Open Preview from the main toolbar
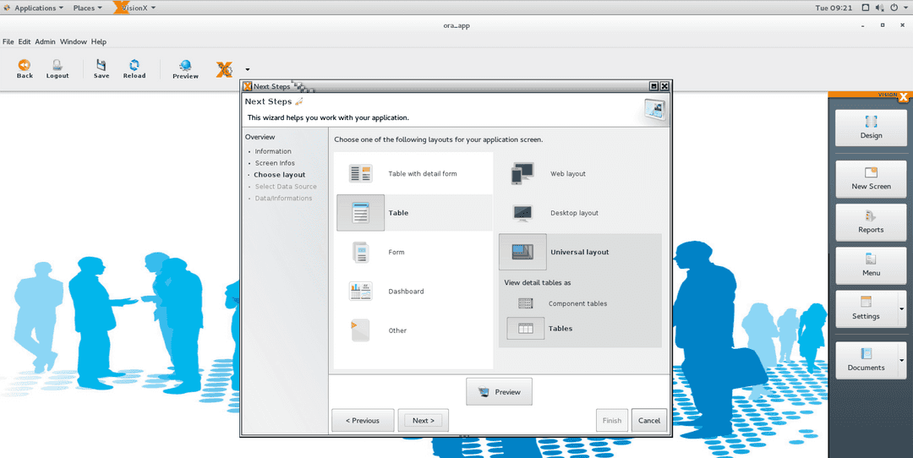This screenshot has height=458, width=913. (185, 67)
